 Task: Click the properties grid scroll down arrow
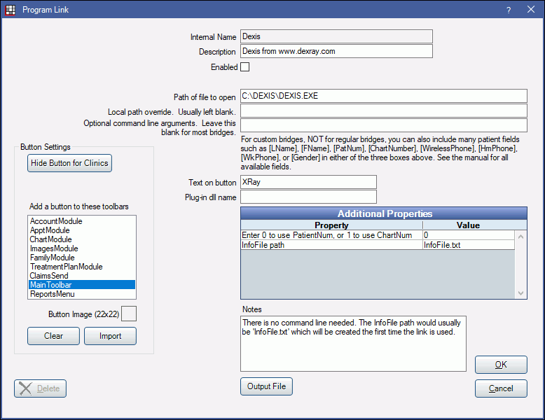click(x=520, y=293)
